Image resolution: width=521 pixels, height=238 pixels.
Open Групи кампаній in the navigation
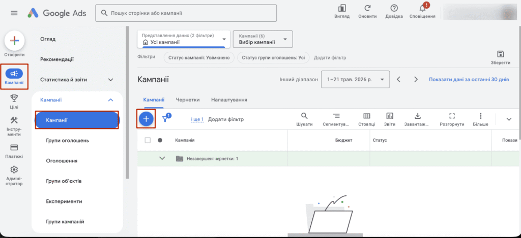point(65,221)
